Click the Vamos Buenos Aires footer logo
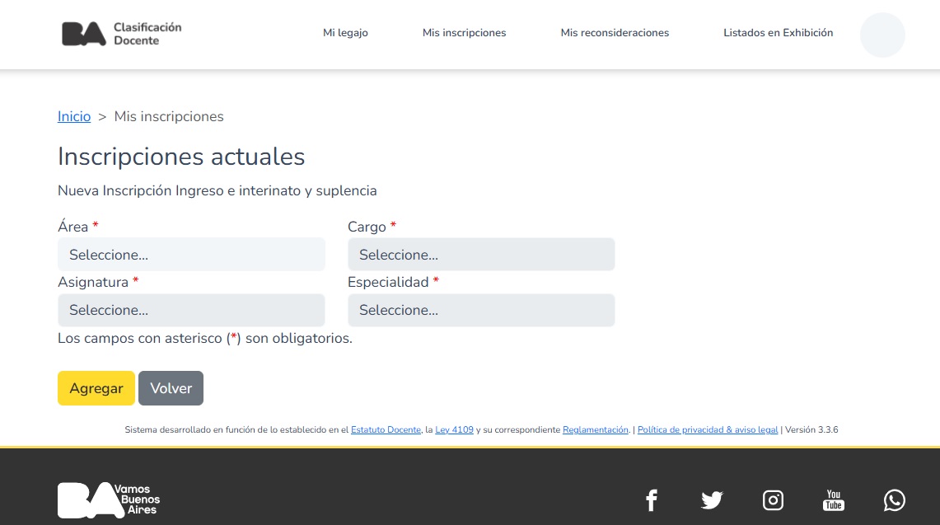This screenshot has height=525, width=940. [x=109, y=499]
